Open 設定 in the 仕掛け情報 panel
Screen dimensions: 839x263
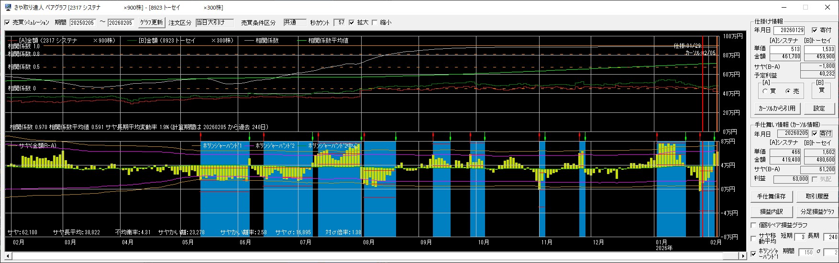click(x=820, y=109)
